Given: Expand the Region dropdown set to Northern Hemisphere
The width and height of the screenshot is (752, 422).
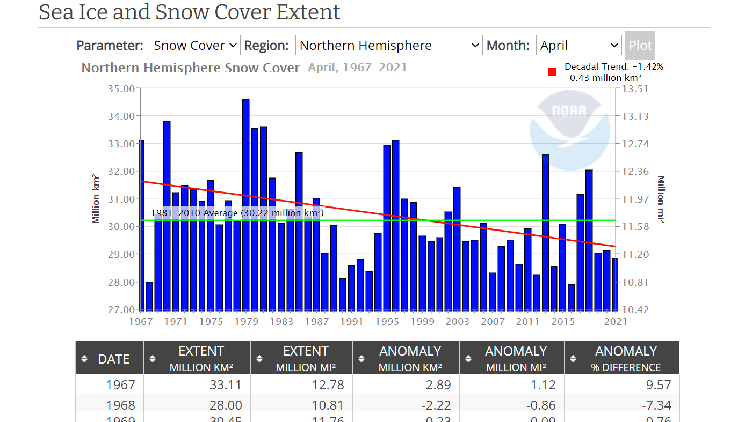Looking at the screenshot, I should point(389,46).
